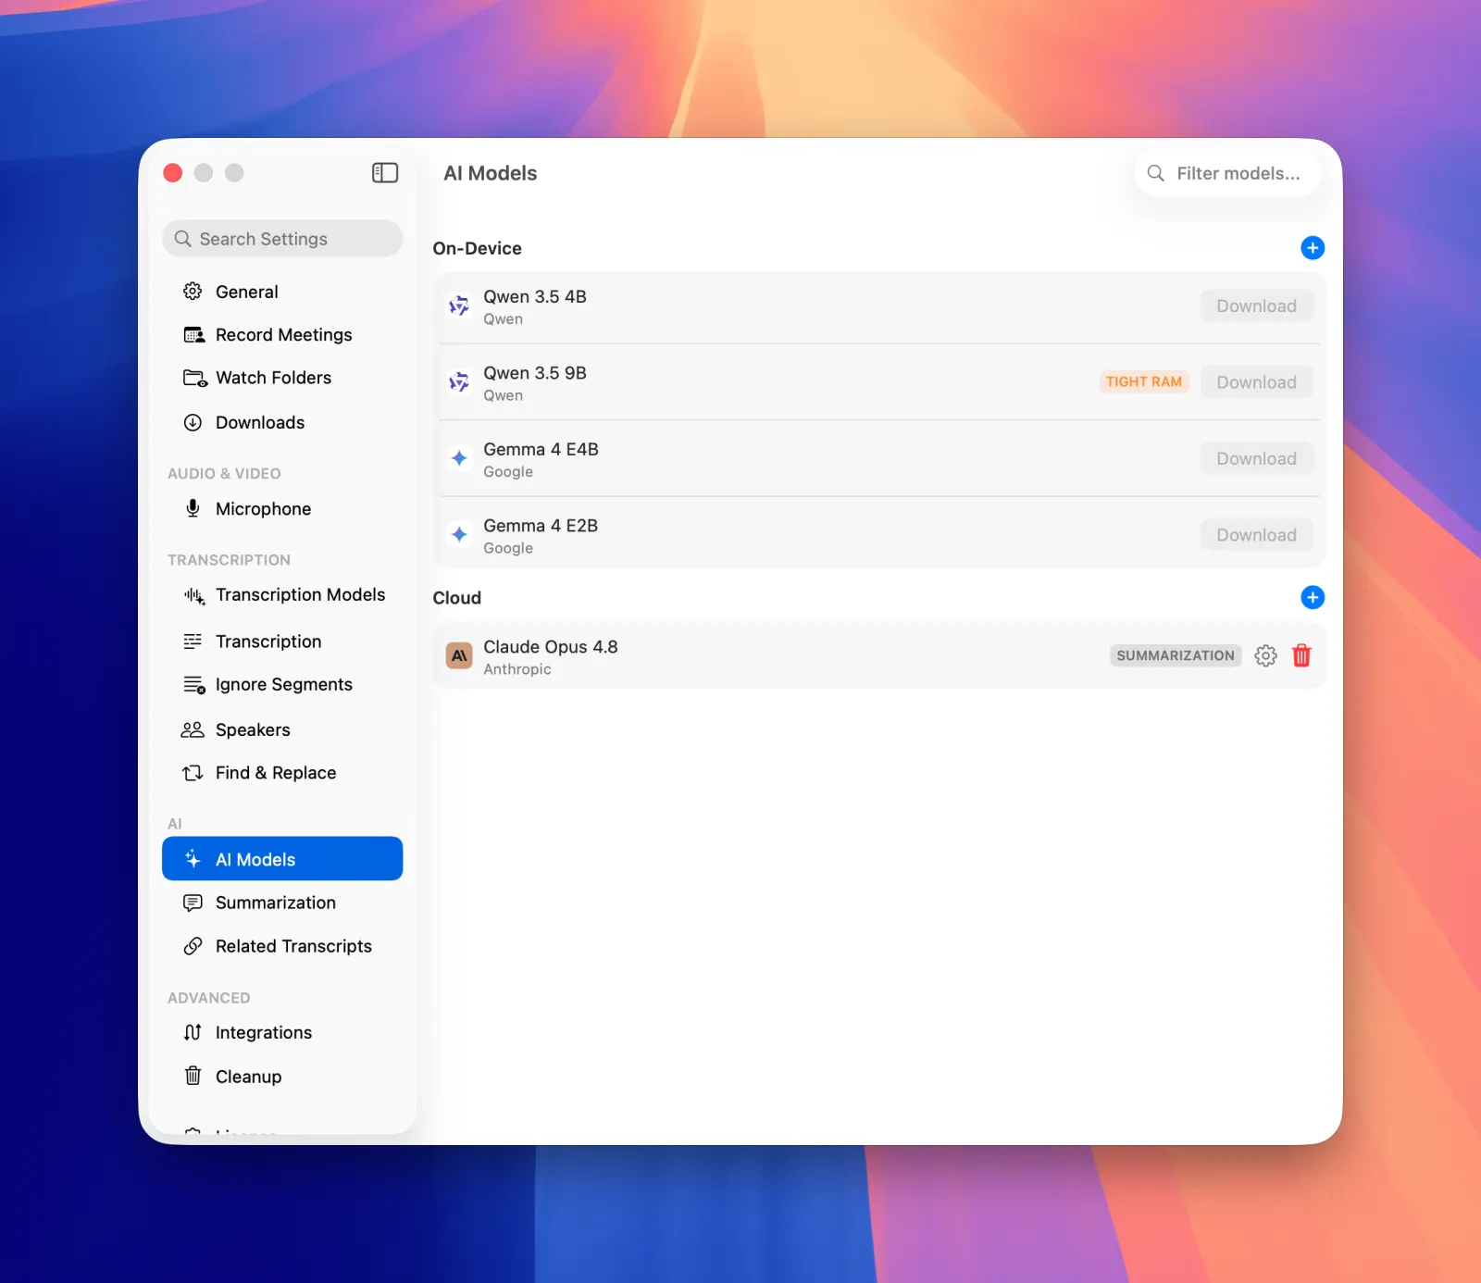Click the Record Meetings icon
Image resolution: width=1481 pixels, height=1283 pixels.
[x=193, y=335]
